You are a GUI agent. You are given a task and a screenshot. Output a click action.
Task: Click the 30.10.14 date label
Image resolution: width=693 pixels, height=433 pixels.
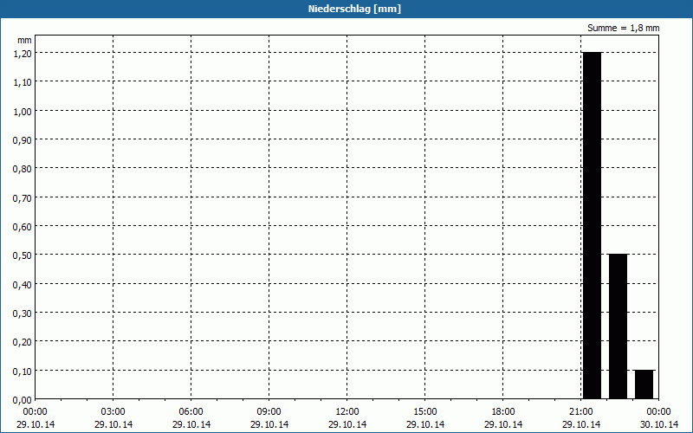tap(659, 424)
